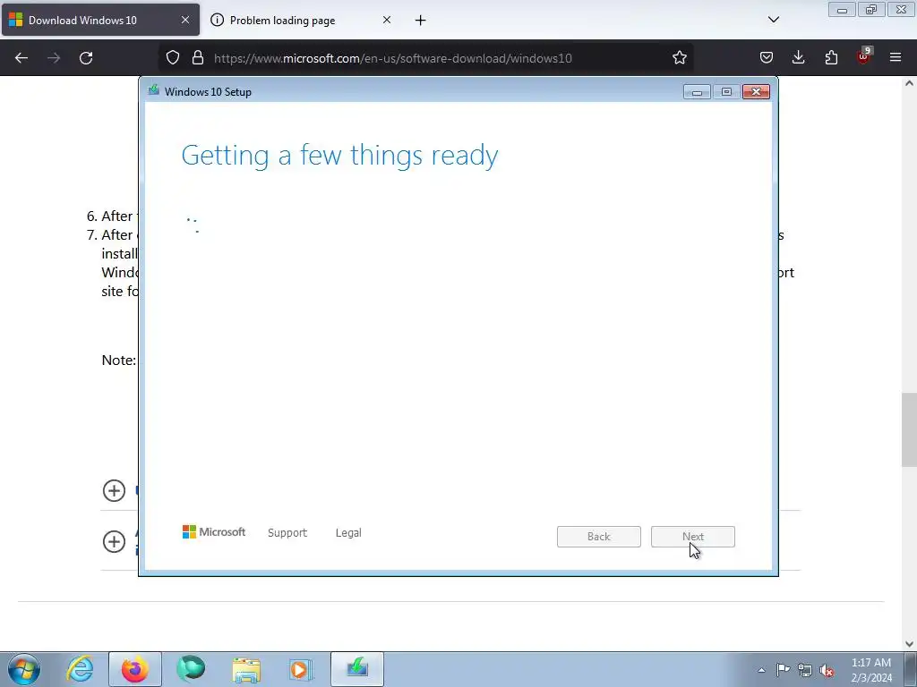The image size is (917, 687).
Task: Click the Next button in Setup
Action: tap(693, 537)
